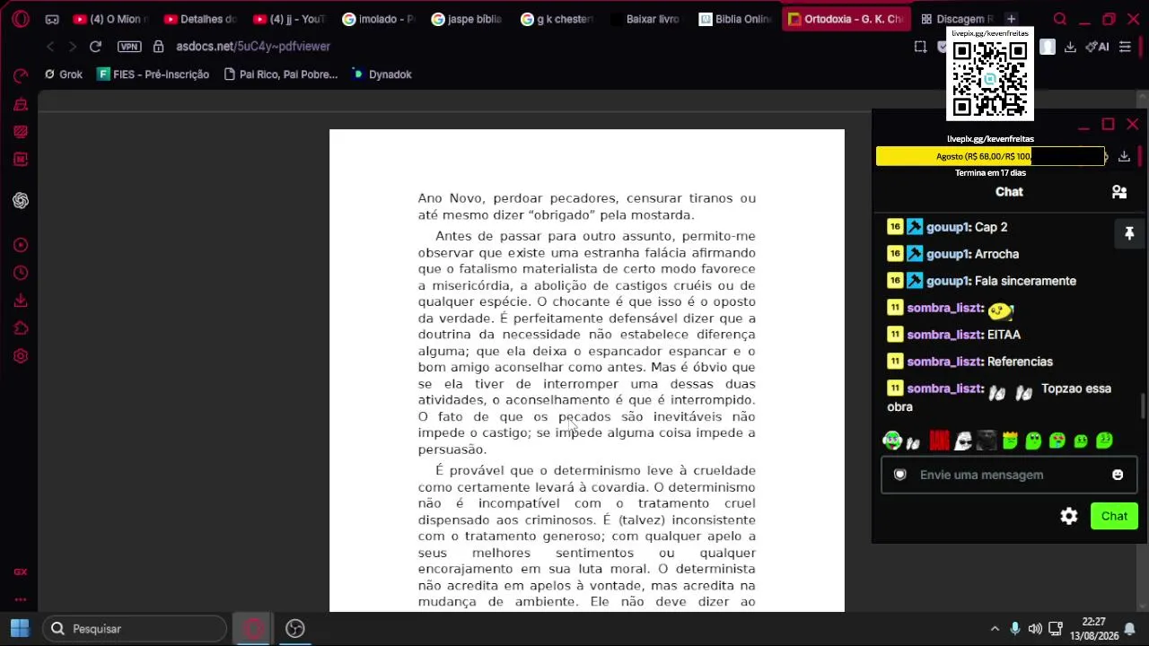The height and width of the screenshot is (646, 1149).
Task: Open the 'FIES - Pré-inscrição' bookmark
Action: point(153,74)
